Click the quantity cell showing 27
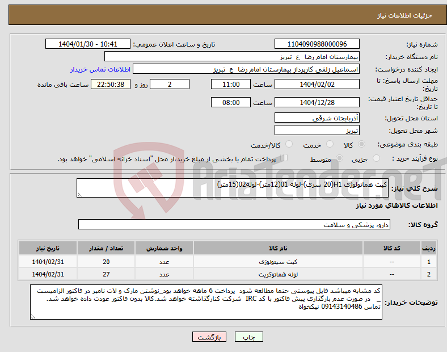The image size is (447, 352). [106, 274]
